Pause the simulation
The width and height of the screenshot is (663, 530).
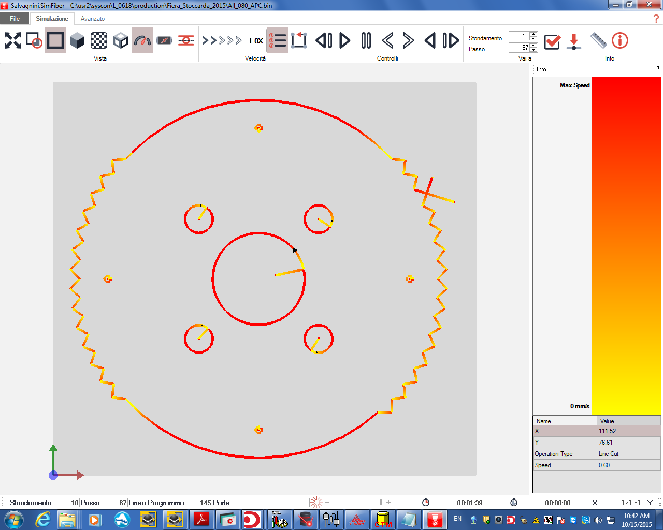(366, 40)
